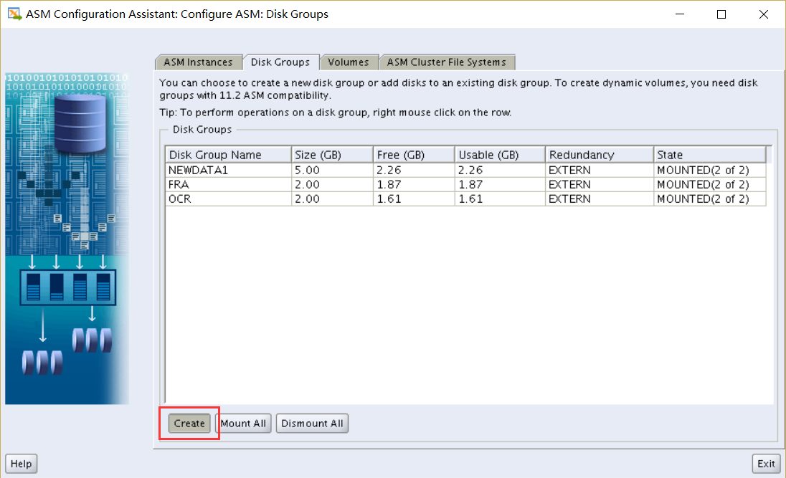Click the Redundancy column header
Screen dimensions: 786x478
(x=597, y=154)
